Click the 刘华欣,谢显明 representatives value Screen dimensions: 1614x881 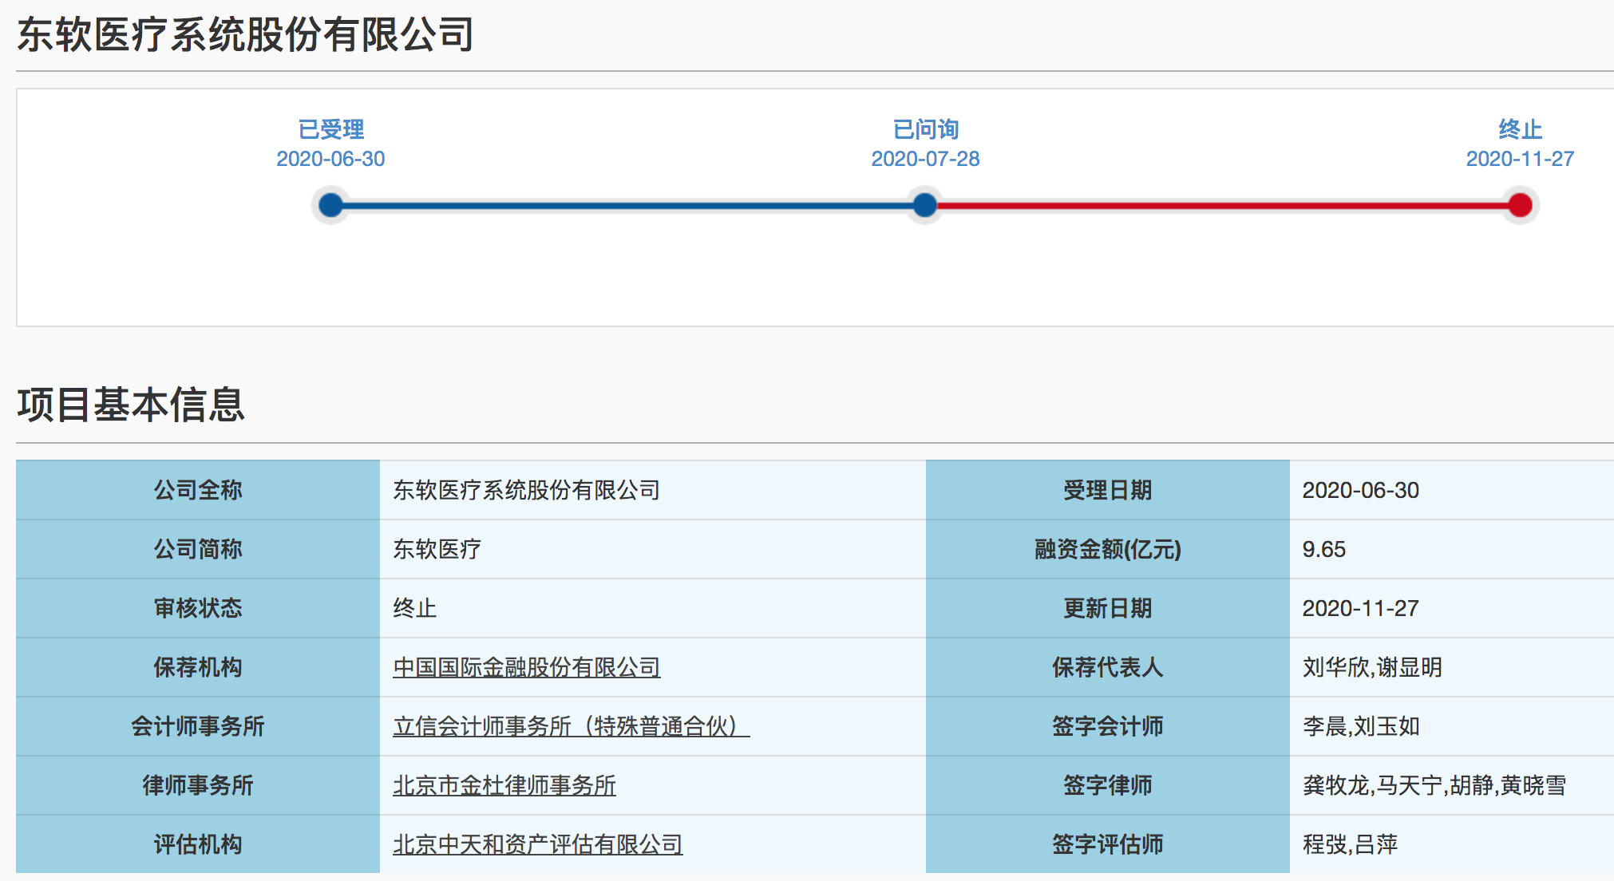point(1372,667)
